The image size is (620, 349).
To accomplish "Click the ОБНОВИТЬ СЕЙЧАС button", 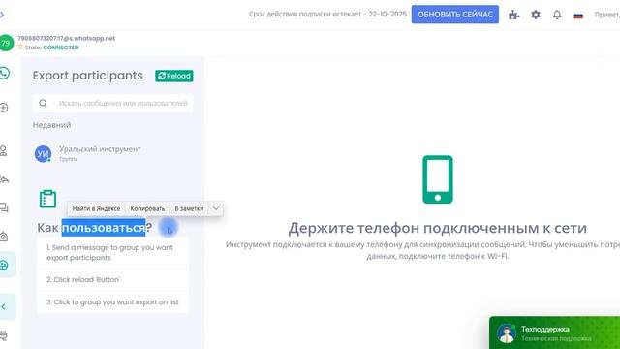I will (x=454, y=15).
